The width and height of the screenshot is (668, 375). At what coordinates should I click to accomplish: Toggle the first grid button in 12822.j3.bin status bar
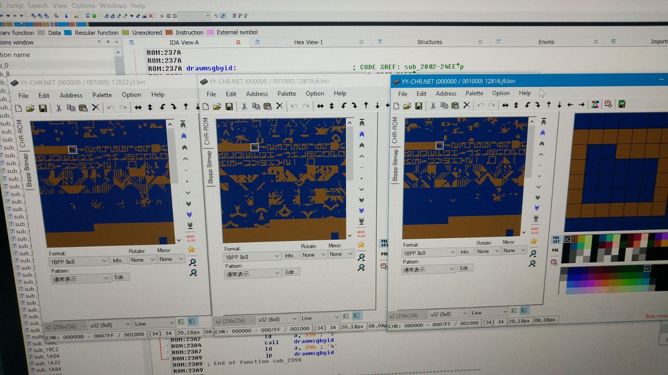(x=181, y=322)
